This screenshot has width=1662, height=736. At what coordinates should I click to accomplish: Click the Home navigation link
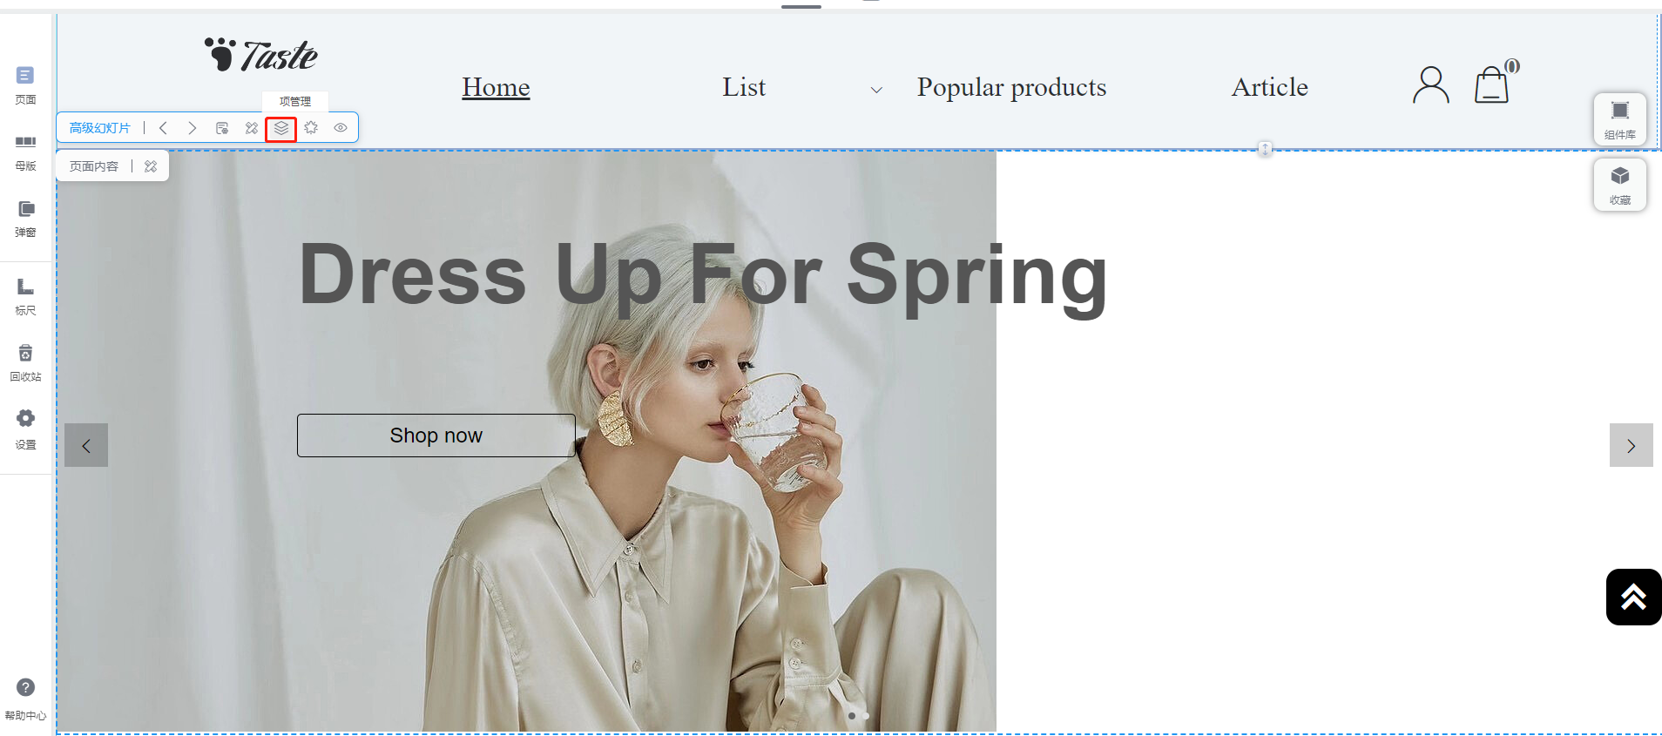pyautogui.click(x=496, y=87)
